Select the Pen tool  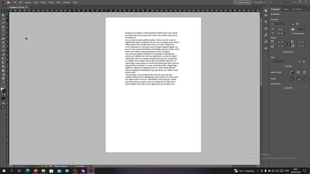coord(3,39)
